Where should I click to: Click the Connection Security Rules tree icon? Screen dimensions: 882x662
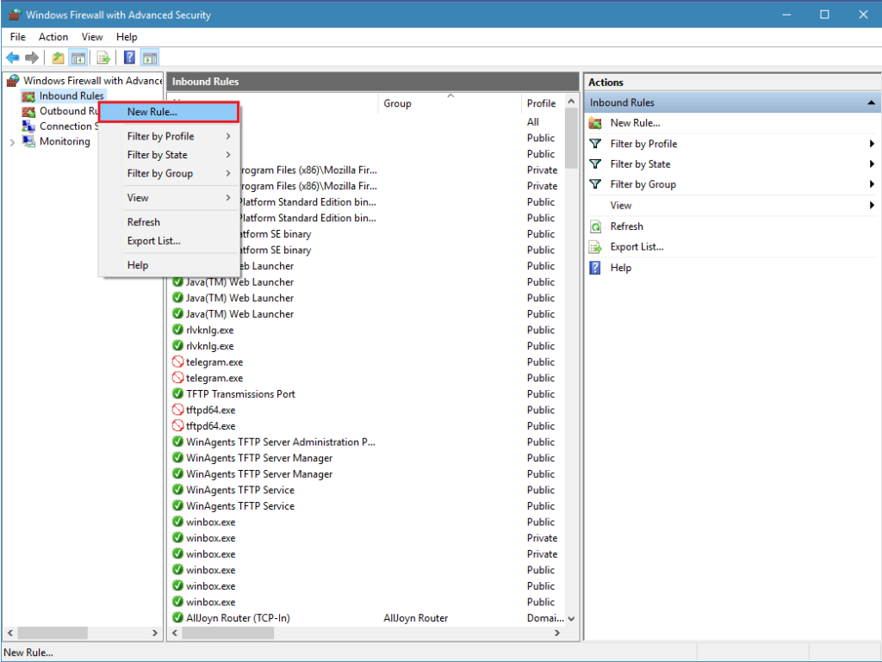point(28,127)
